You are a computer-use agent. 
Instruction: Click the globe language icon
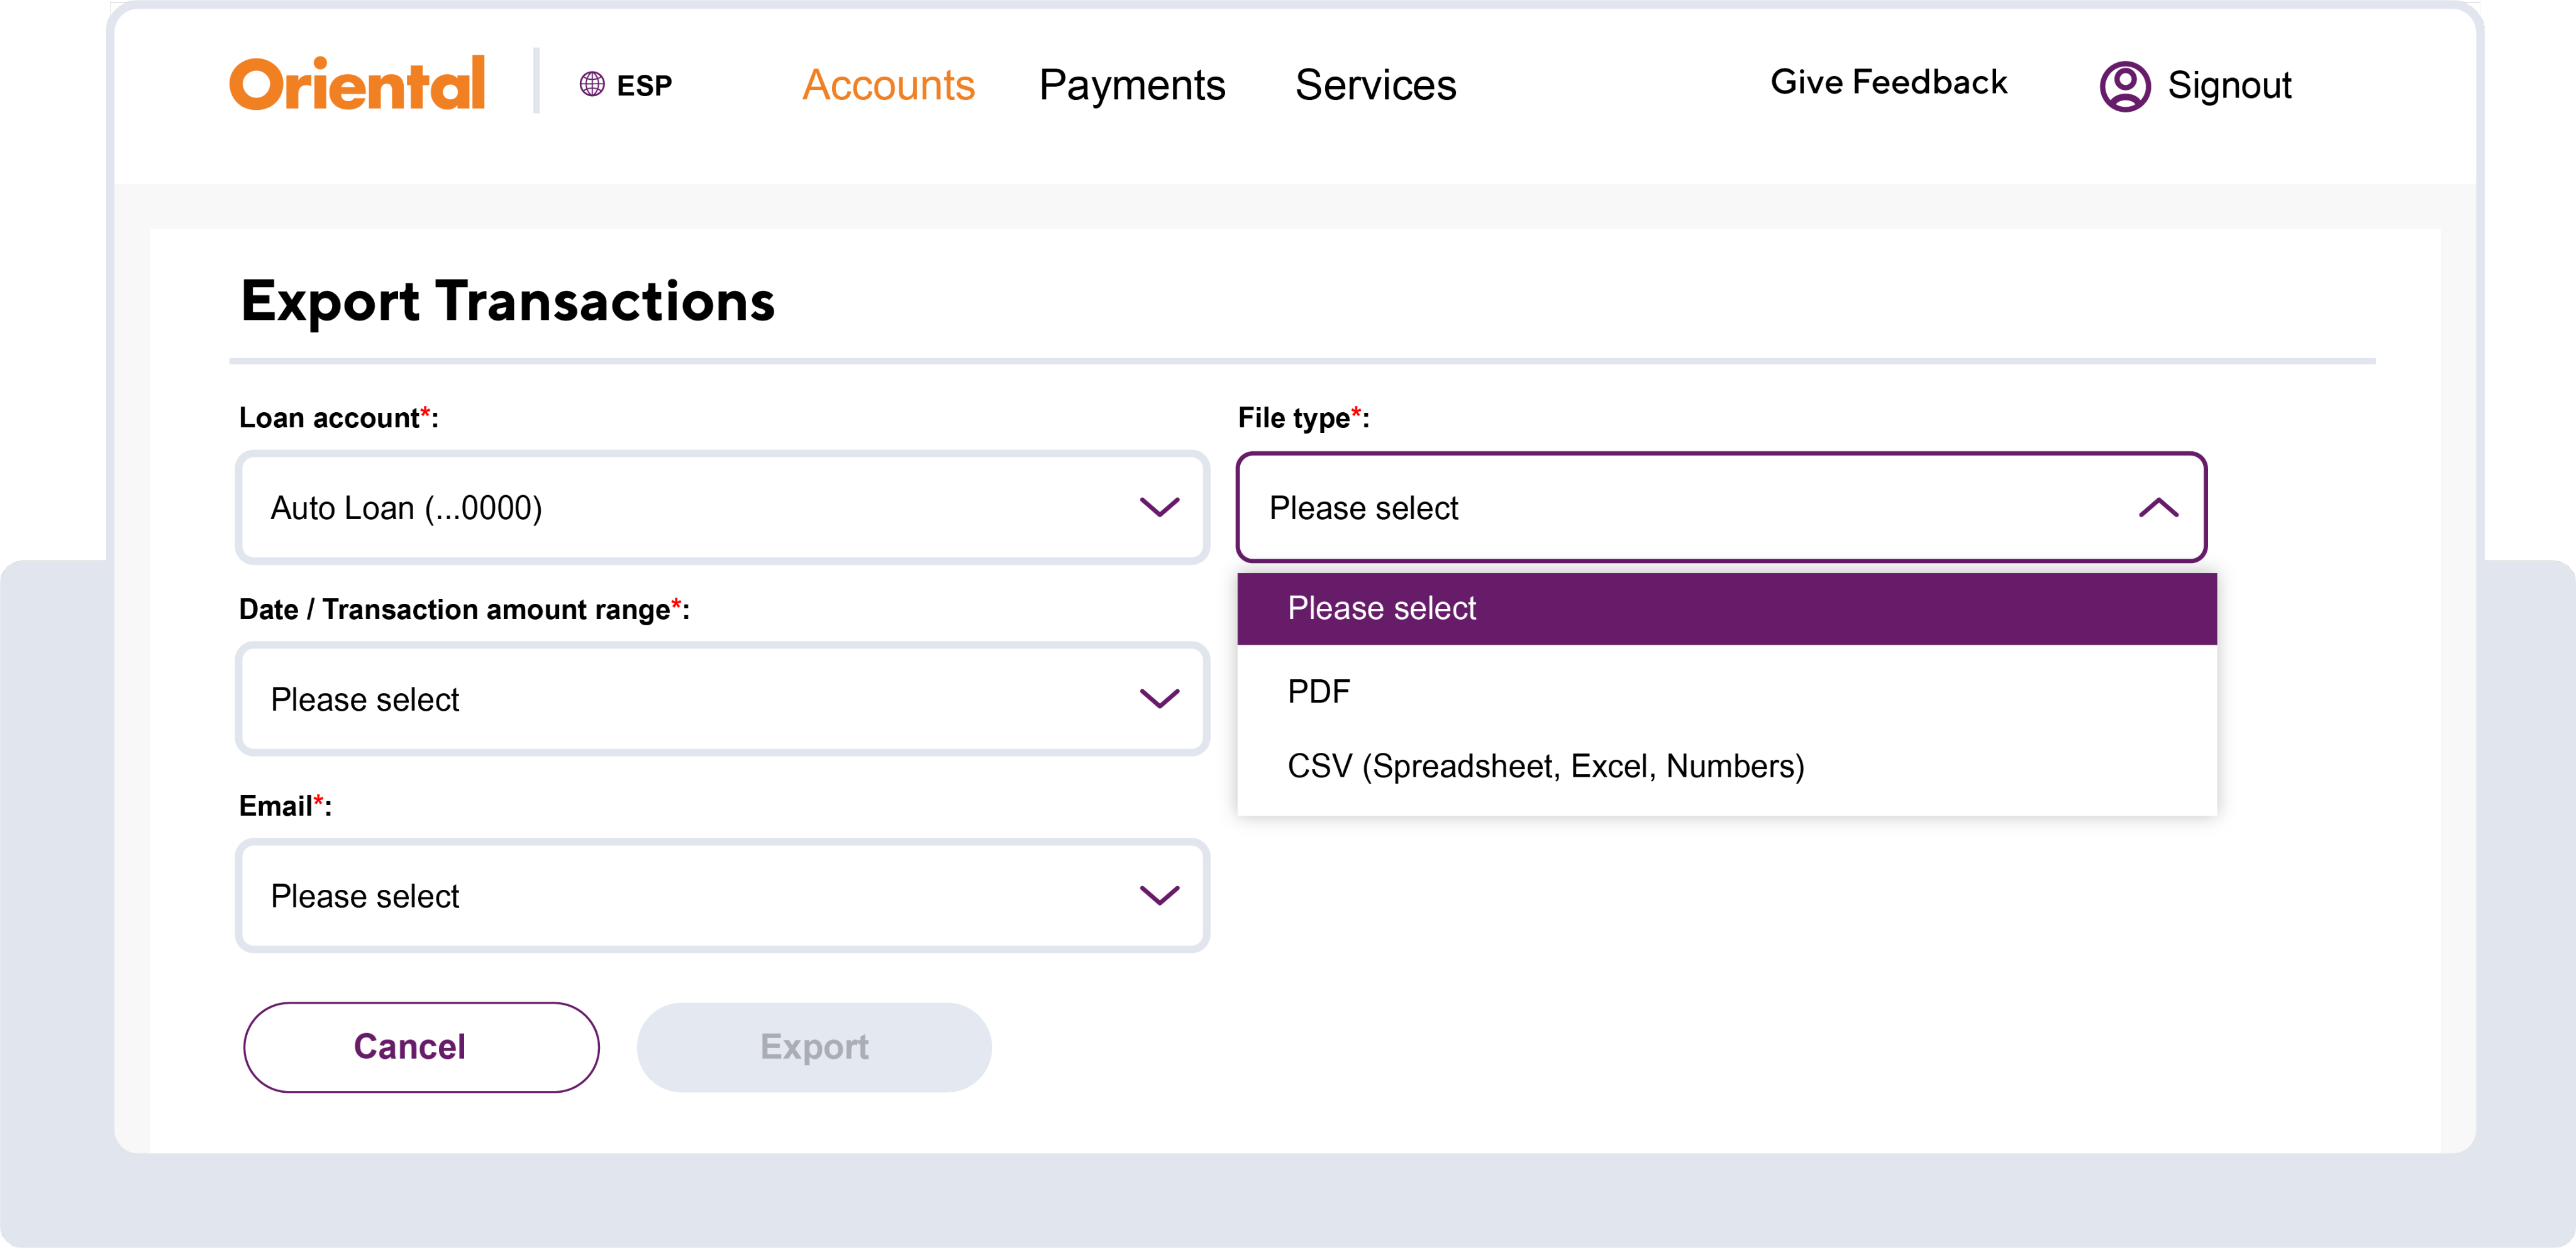592,84
